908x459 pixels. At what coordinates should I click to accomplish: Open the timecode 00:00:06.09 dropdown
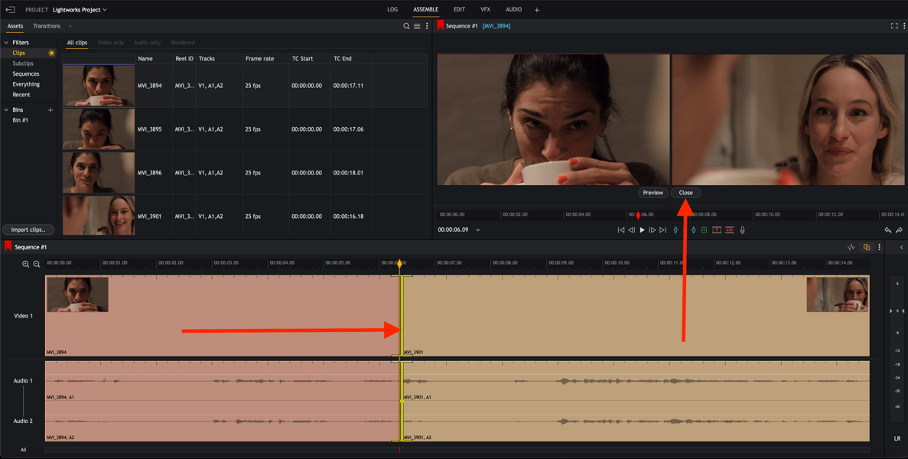(x=478, y=230)
